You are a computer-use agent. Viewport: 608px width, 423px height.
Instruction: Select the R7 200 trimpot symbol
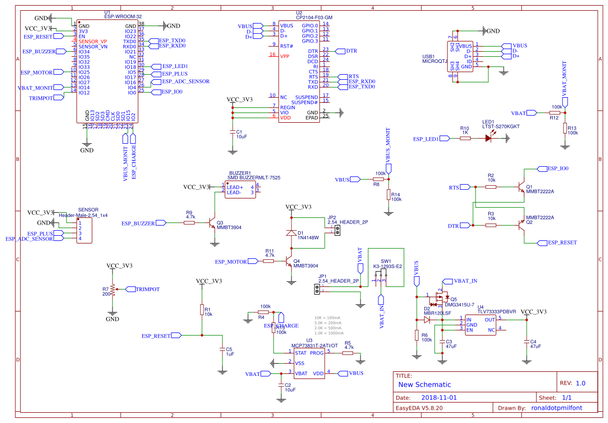[x=111, y=290]
